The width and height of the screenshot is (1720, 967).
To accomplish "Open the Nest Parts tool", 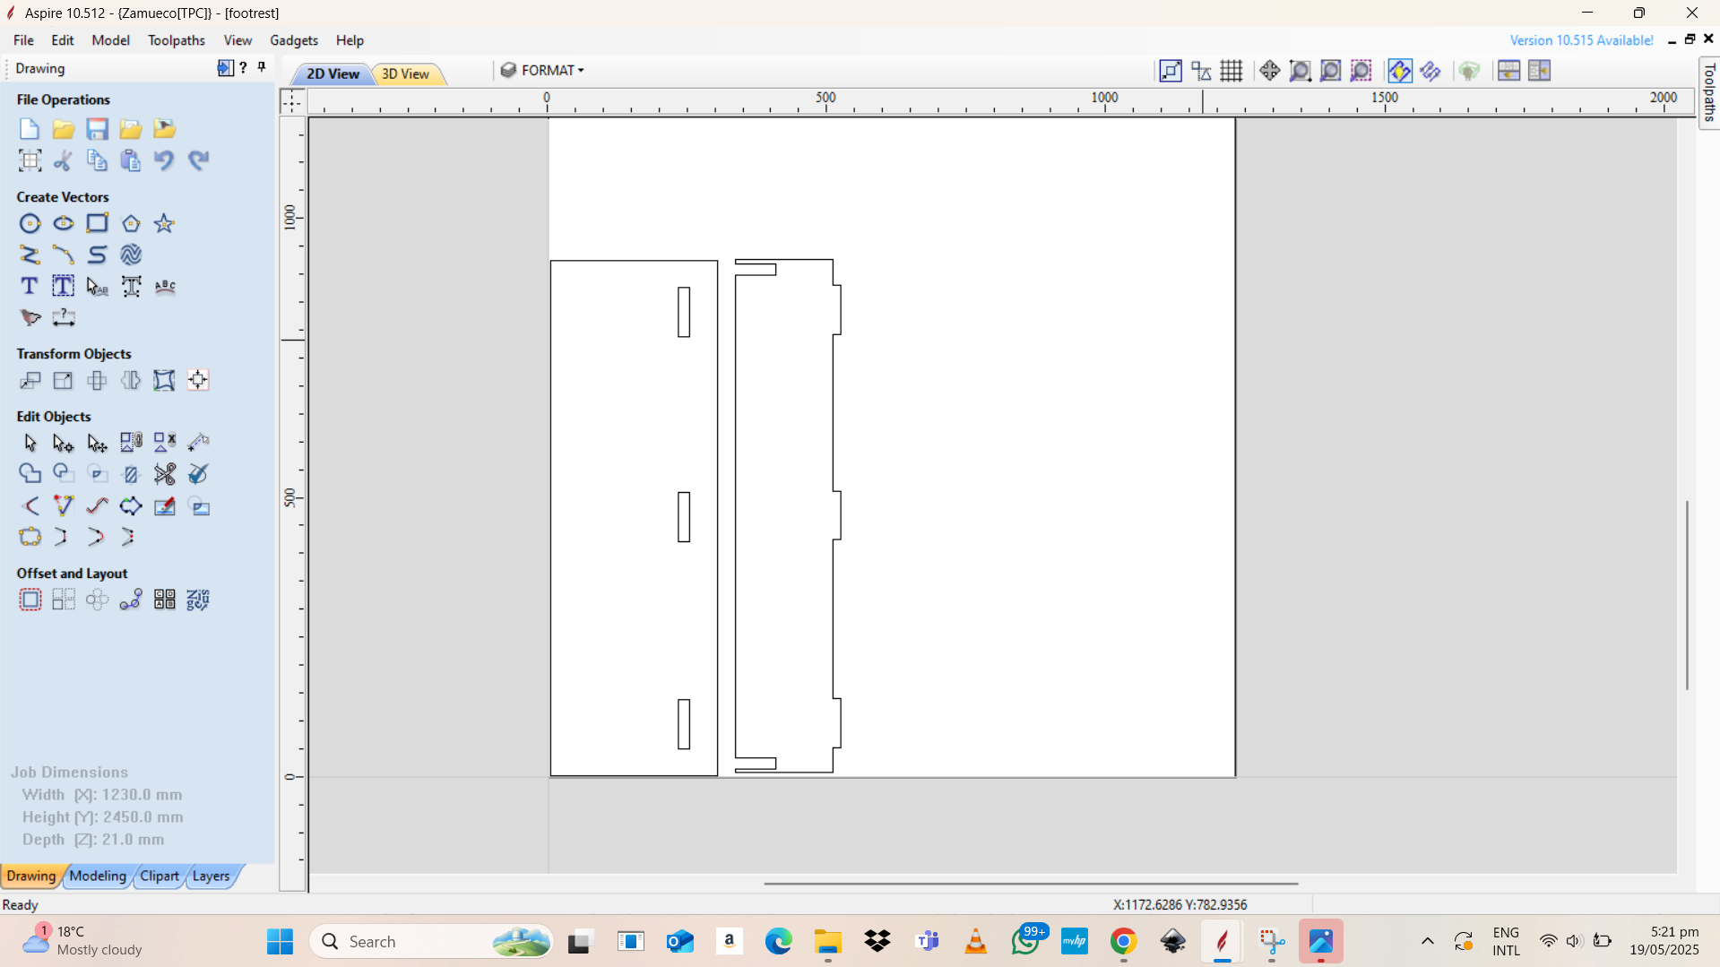I will click(x=198, y=600).
